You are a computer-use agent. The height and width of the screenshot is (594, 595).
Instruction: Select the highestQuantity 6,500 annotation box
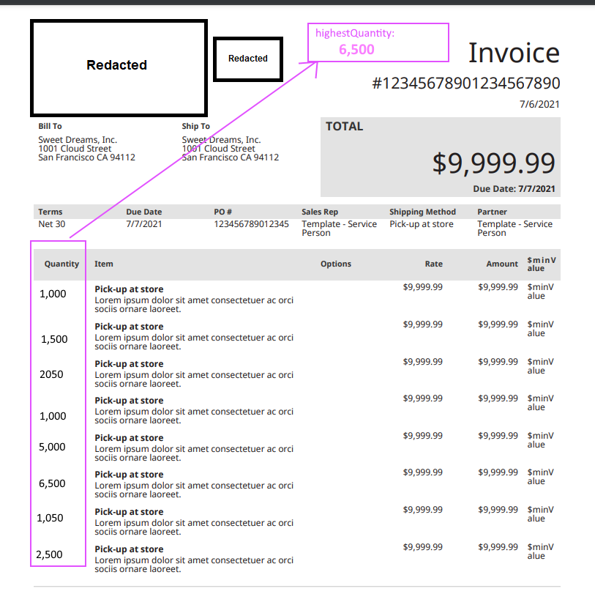(378, 42)
